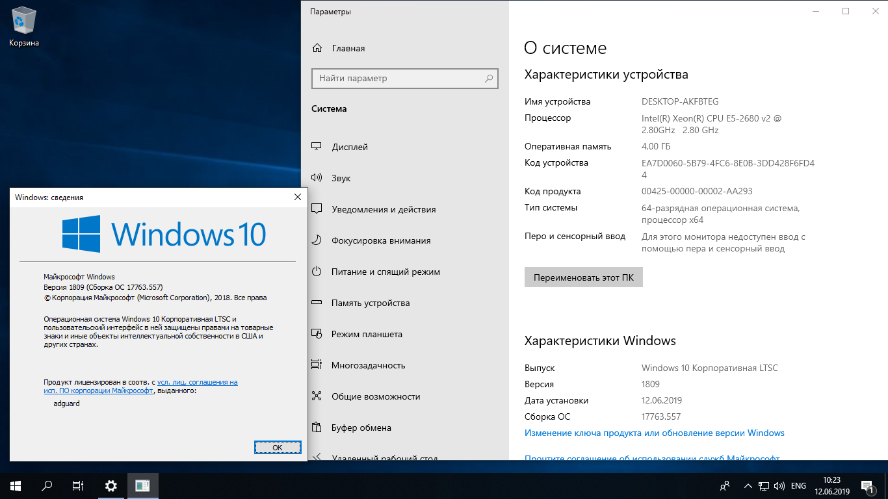888x499 pixels.
Task: Click the network icon in system tray
Action: 763,486
